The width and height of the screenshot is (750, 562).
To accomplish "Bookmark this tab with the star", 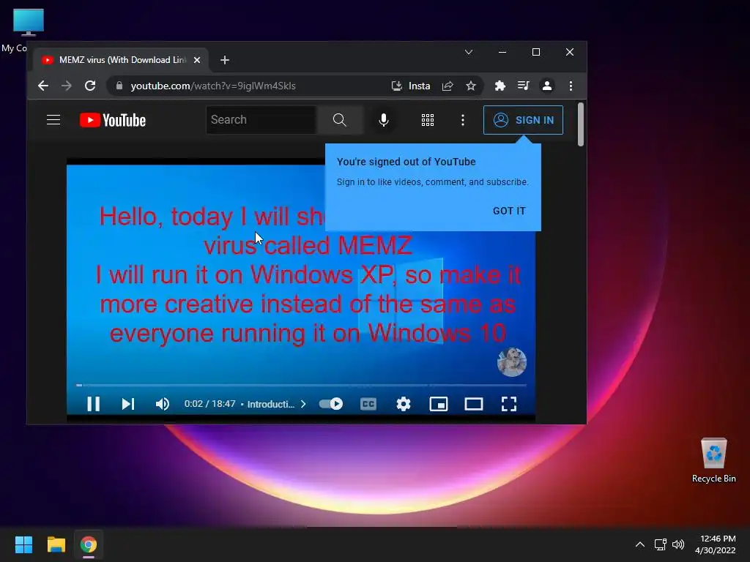I will pyautogui.click(x=471, y=86).
